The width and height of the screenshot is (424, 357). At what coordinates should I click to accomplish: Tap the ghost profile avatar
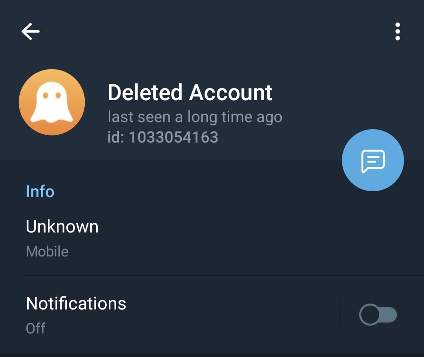point(52,102)
